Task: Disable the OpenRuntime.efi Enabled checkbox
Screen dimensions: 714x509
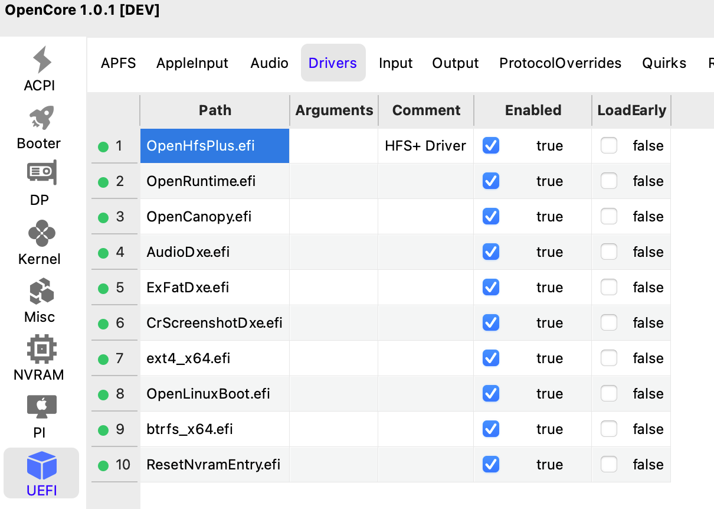Action: tap(491, 181)
